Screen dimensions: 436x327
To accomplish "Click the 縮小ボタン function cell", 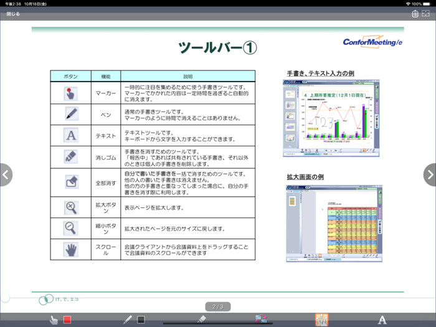I will click(x=106, y=229).
